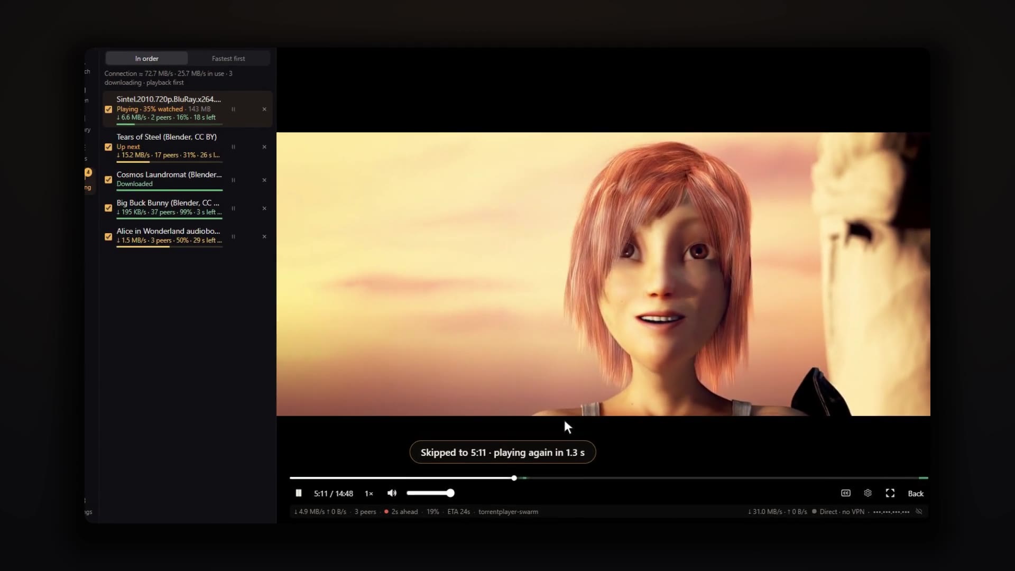Image resolution: width=1015 pixels, height=571 pixels.
Task: Select the Cosmos Laundromat torrent title
Action: pos(169,174)
